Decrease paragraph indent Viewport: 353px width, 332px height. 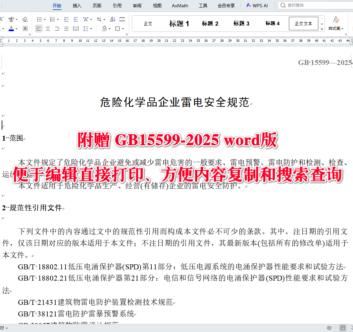(x=66, y=19)
